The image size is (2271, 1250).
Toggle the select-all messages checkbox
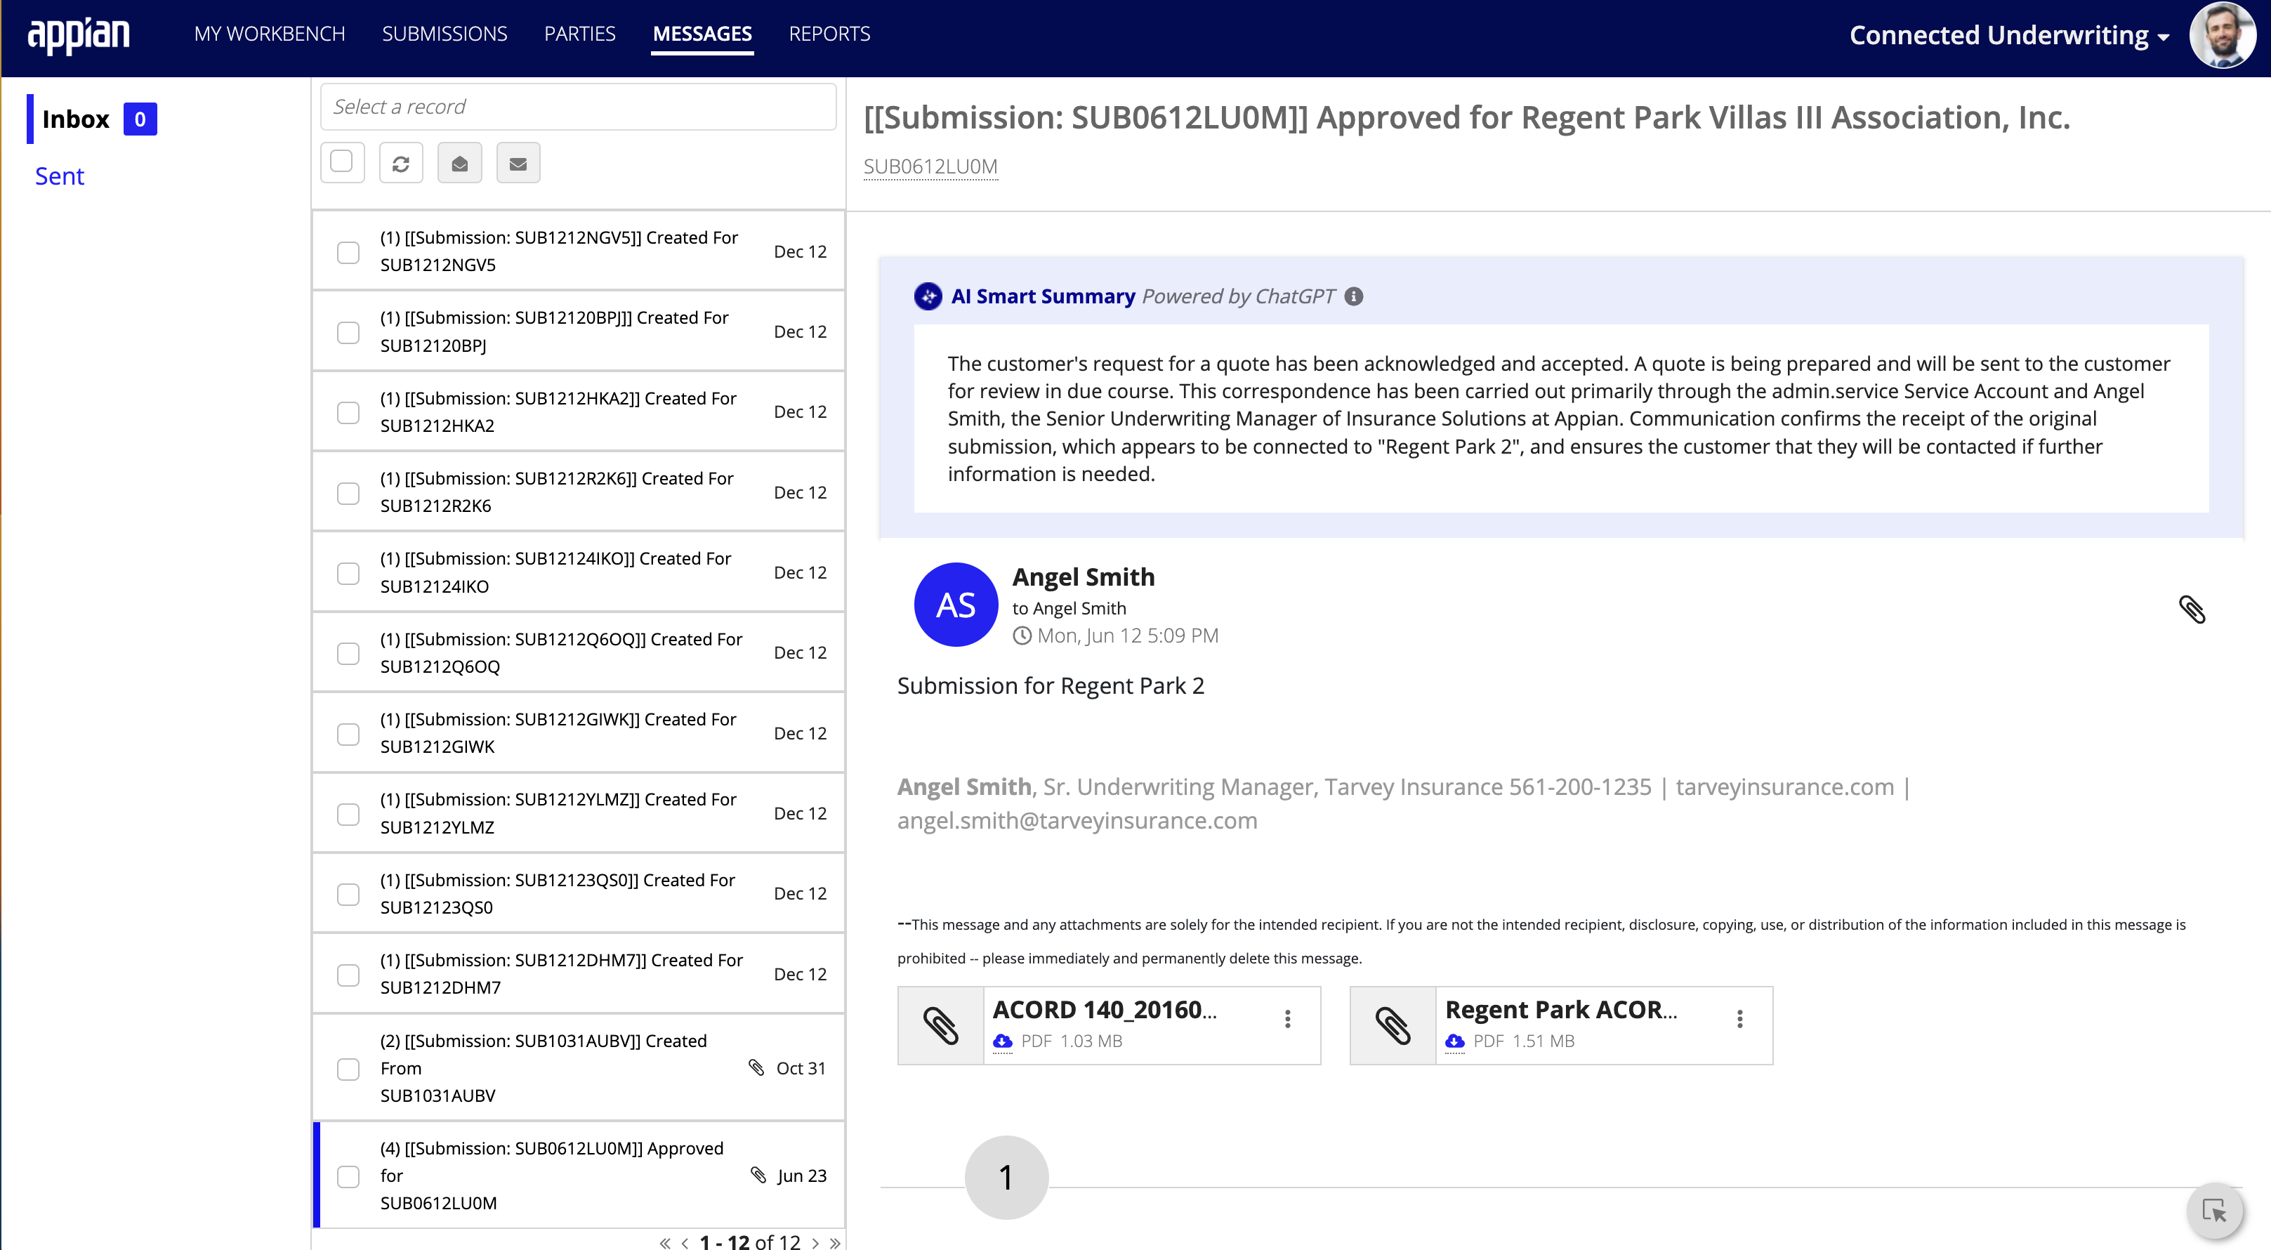click(341, 162)
